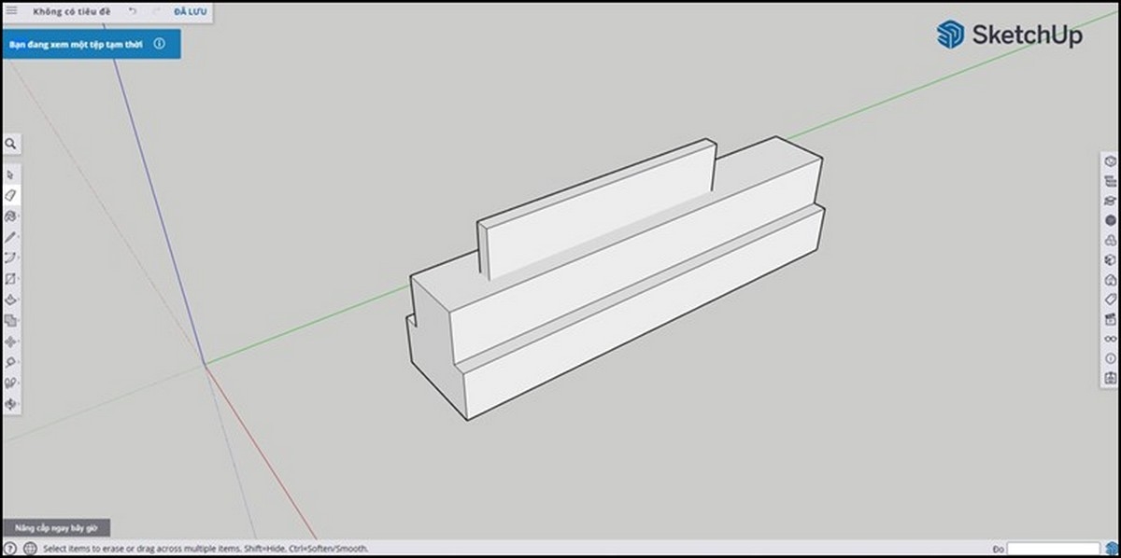Select the Orbit tool
The width and height of the screenshot is (1121, 558).
[x=10, y=404]
